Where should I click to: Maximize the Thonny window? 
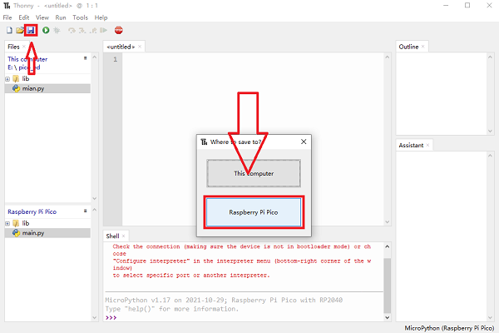[467, 6]
